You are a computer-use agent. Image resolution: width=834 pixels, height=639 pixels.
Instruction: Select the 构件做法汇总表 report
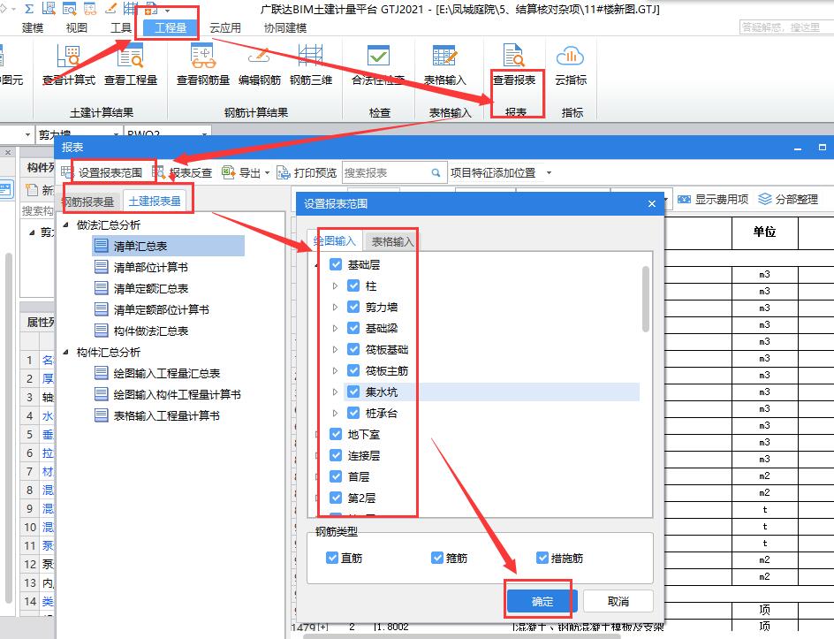[x=141, y=331]
